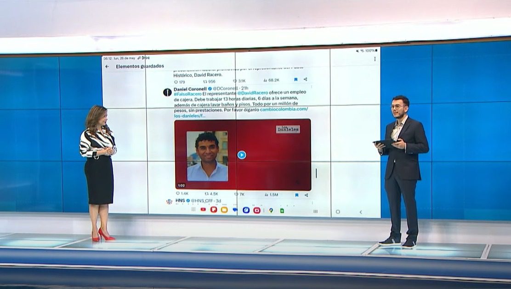Tap the home navigation button
This screenshot has width=511, height=289.
(338, 212)
